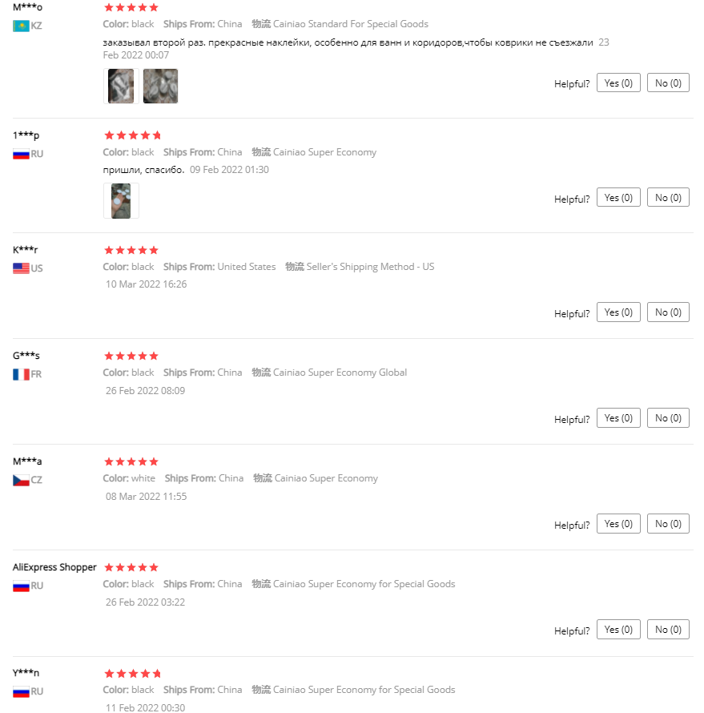
Task: Open first photo in M***o's review
Action: [x=121, y=87]
